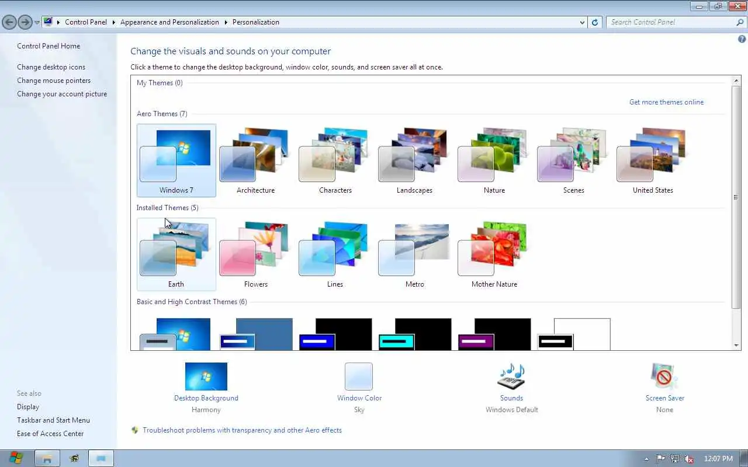
Task: Click the muted volume tray icon
Action: pos(689,459)
